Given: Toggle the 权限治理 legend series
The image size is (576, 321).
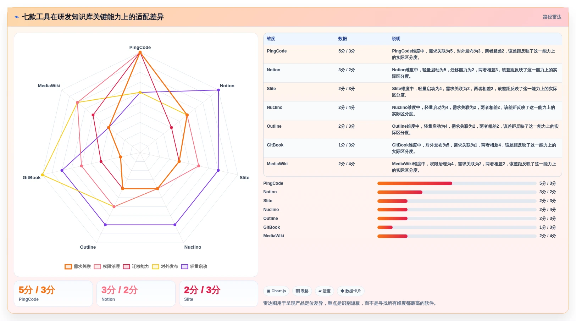Looking at the screenshot, I should (x=107, y=266).
